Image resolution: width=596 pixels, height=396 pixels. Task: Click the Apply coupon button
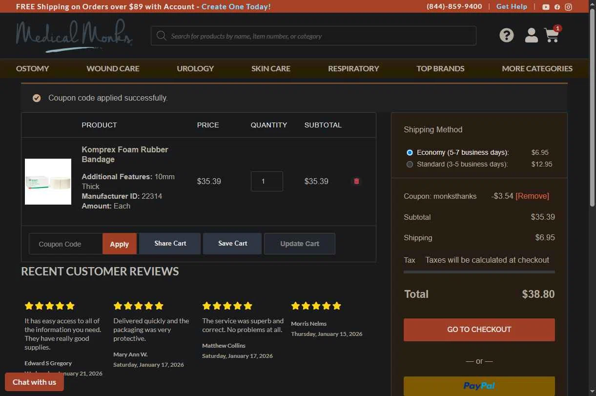tap(119, 244)
